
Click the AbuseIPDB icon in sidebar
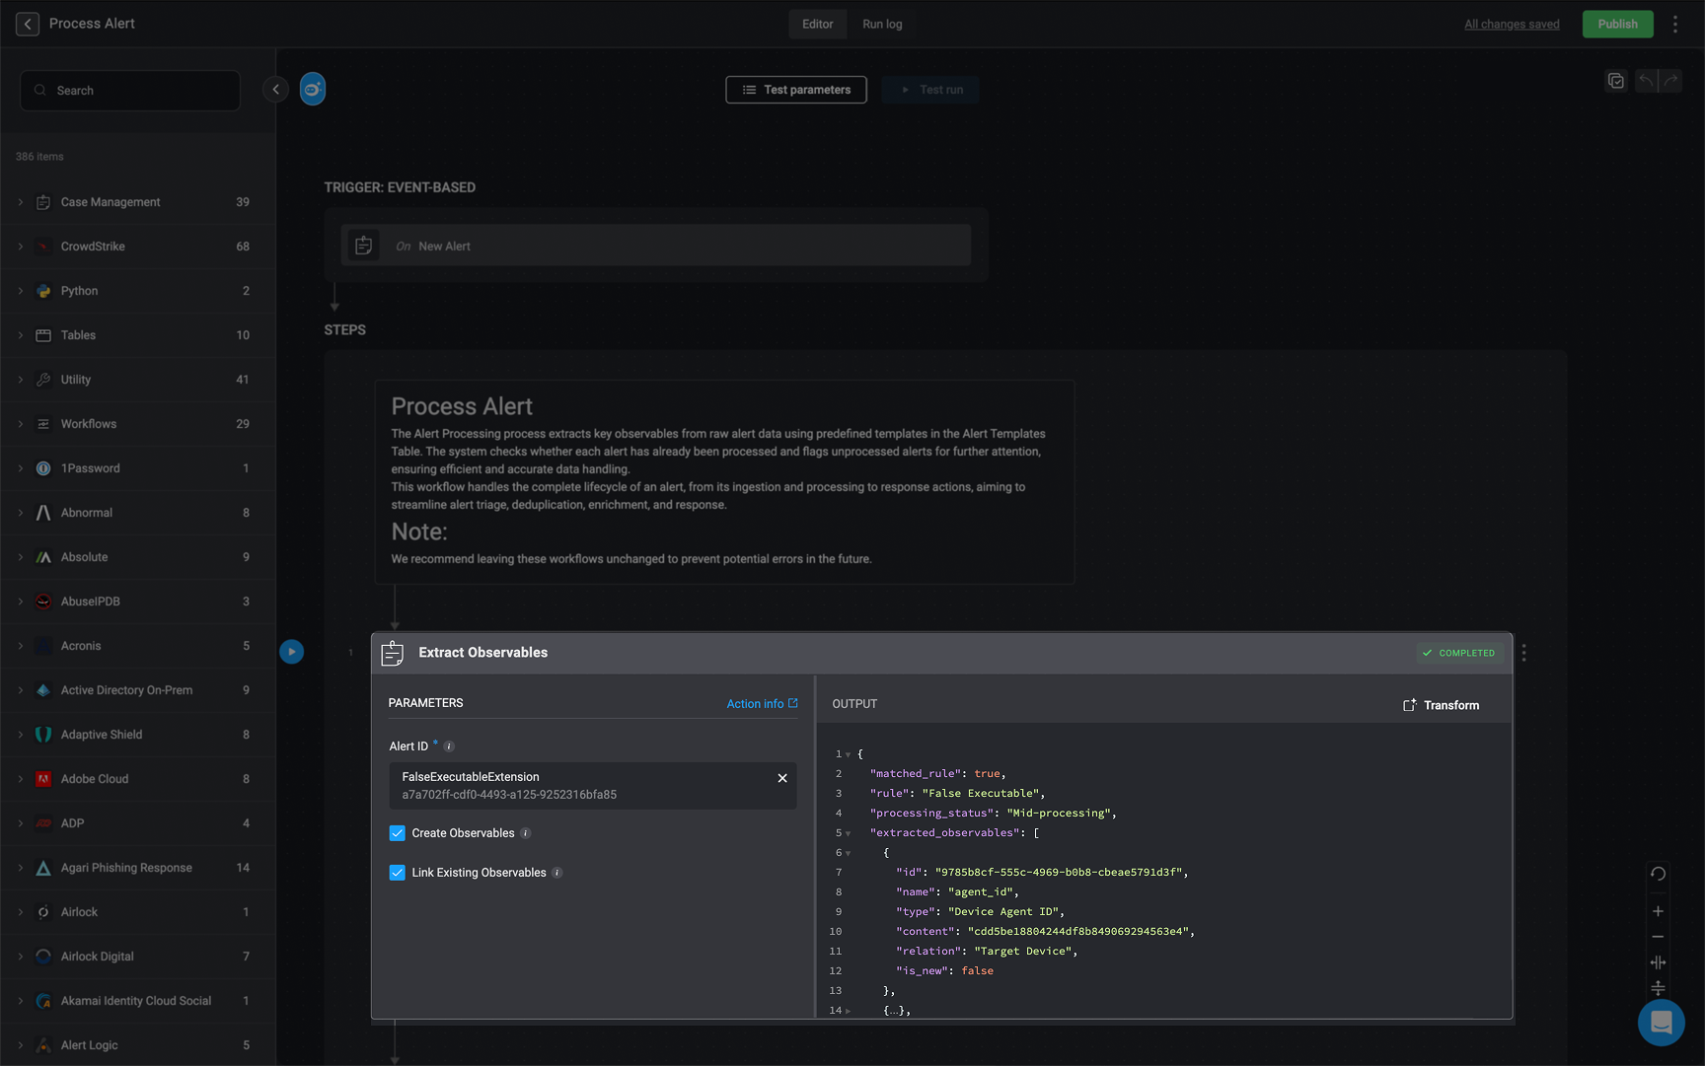pos(43,602)
